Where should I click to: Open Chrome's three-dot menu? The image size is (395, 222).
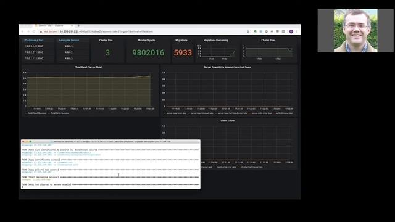[x=297, y=31]
